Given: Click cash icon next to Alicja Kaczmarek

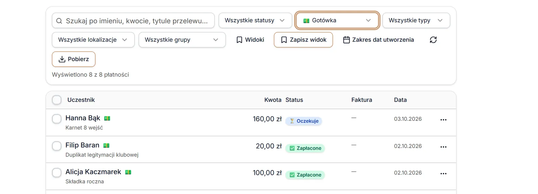Looking at the screenshot, I should click(128, 172).
